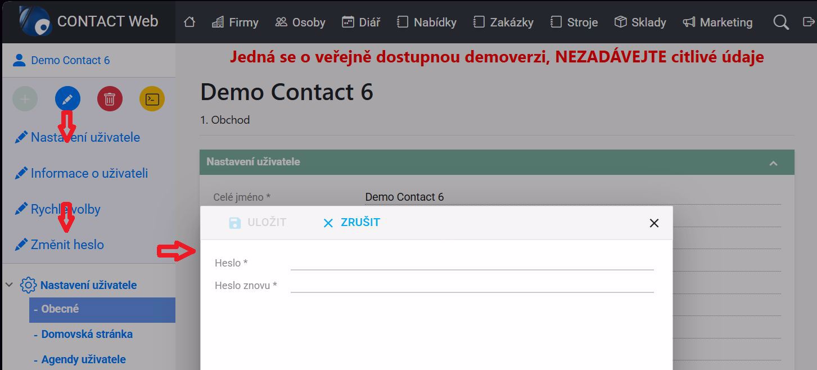
Task: Click the blue edit pencil button
Action: click(67, 100)
